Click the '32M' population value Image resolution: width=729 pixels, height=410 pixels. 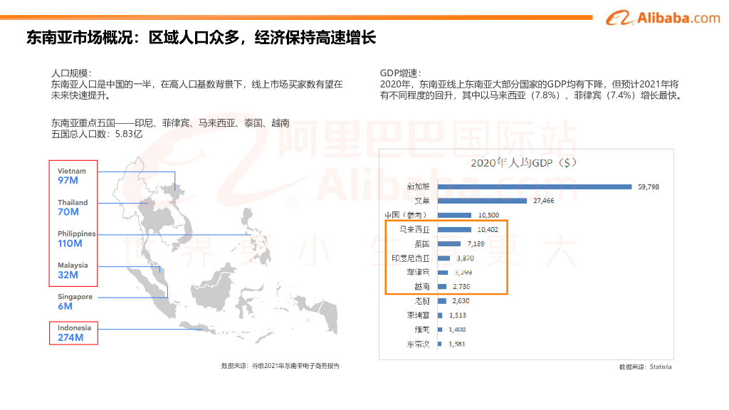pos(68,275)
